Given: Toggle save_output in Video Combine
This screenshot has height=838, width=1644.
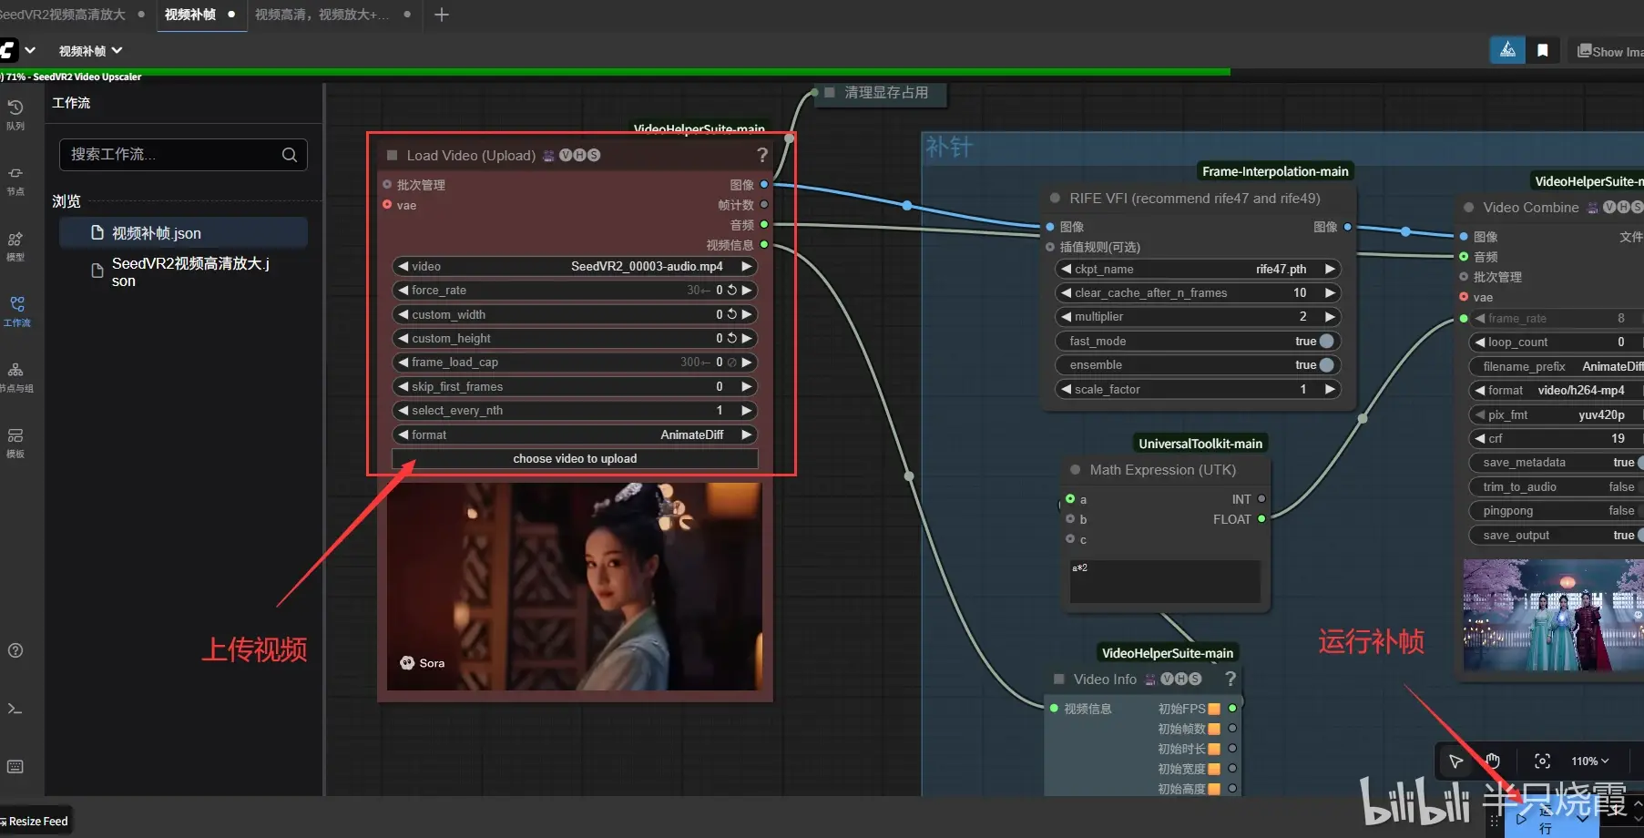Looking at the screenshot, I should (1557, 536).
